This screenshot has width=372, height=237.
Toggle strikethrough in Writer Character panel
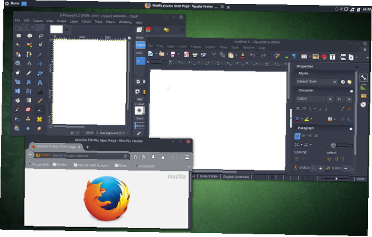[x=320, y=109]
